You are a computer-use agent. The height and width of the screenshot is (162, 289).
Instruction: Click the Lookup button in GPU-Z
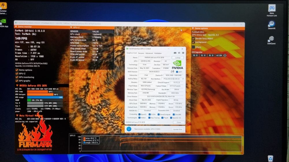(x=178, y=58)
